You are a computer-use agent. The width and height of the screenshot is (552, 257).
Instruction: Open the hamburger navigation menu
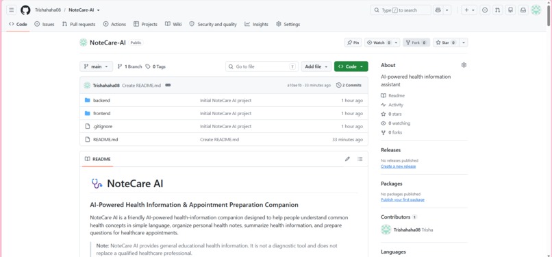(x=11, y=10)
